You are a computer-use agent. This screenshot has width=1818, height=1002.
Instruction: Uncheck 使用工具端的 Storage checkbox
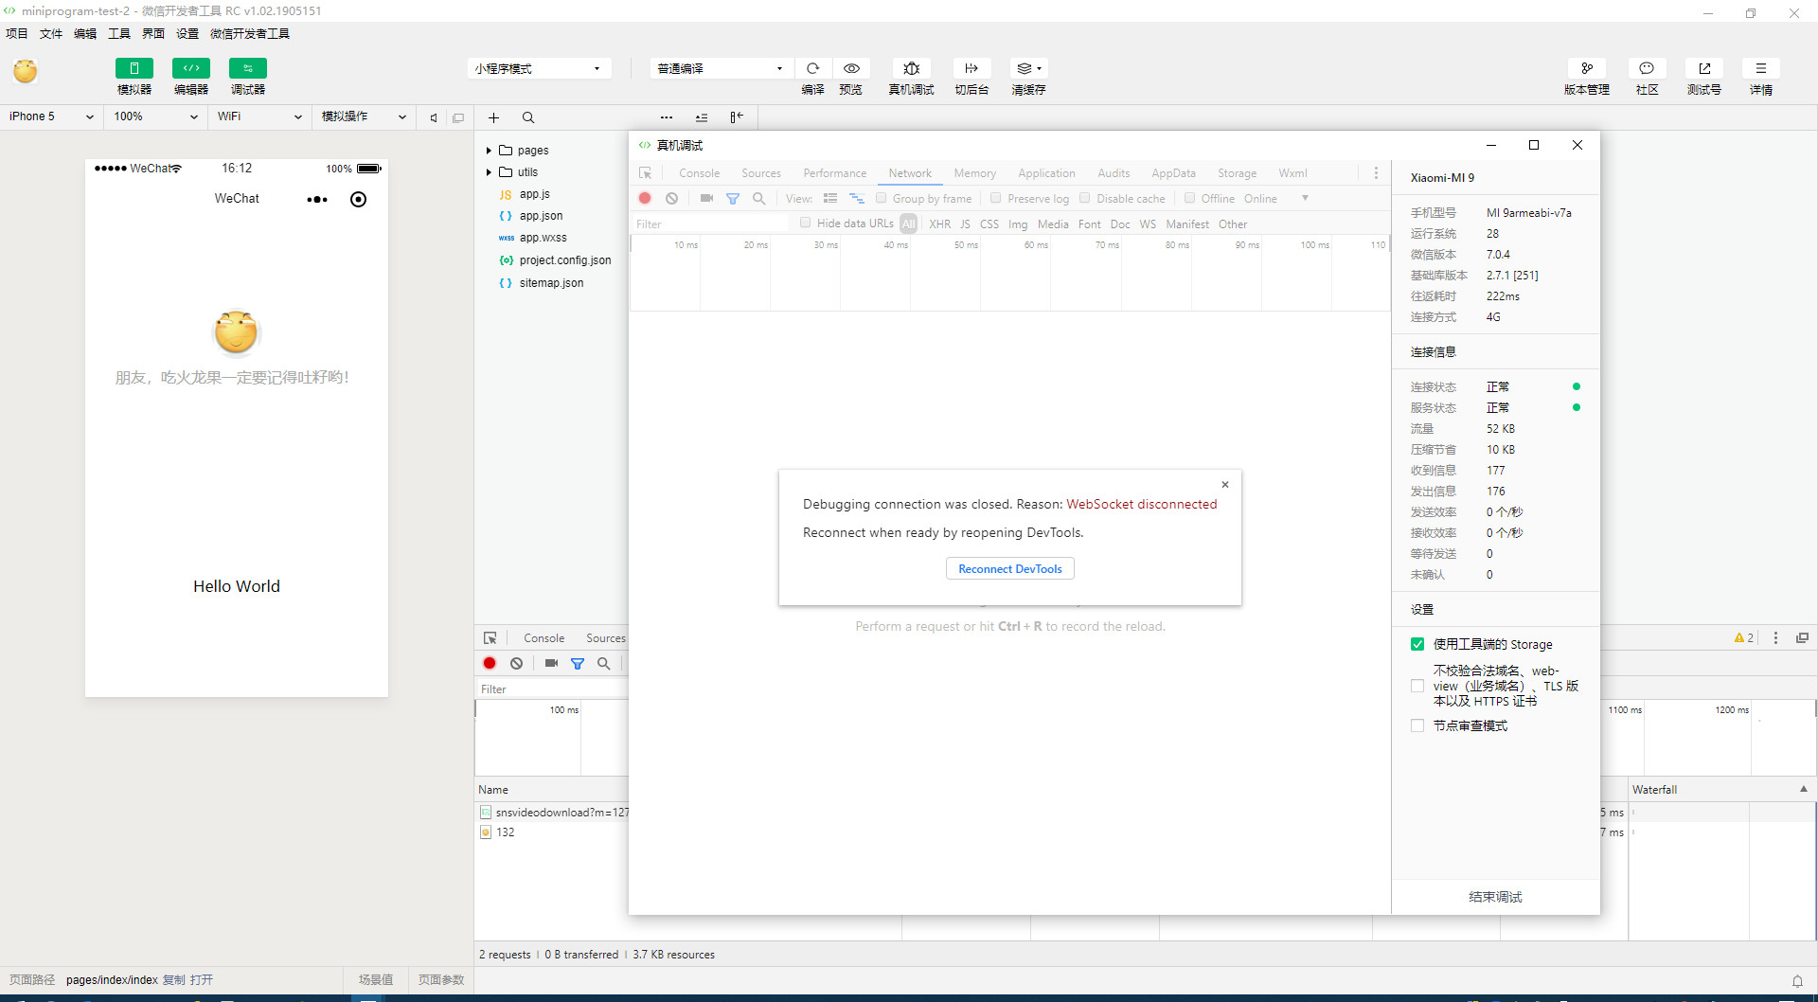coord(1417,644)
